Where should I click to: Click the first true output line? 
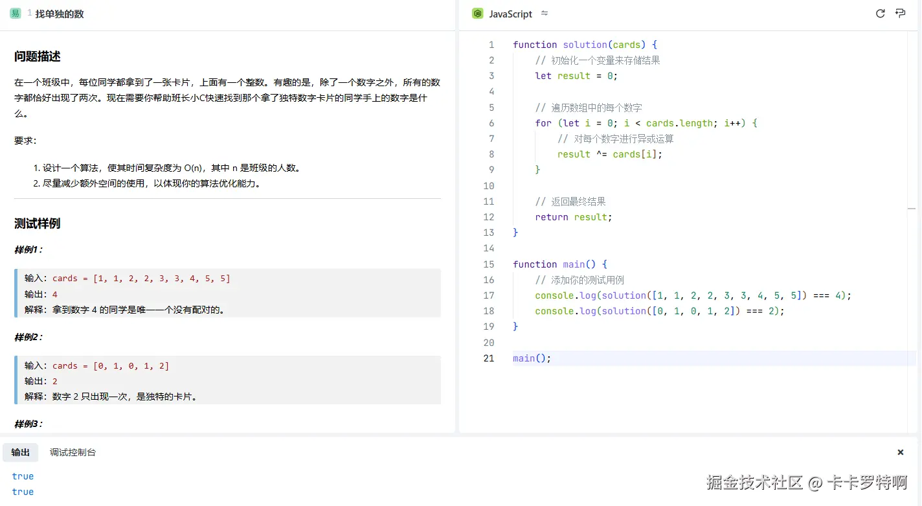point(23,476)
